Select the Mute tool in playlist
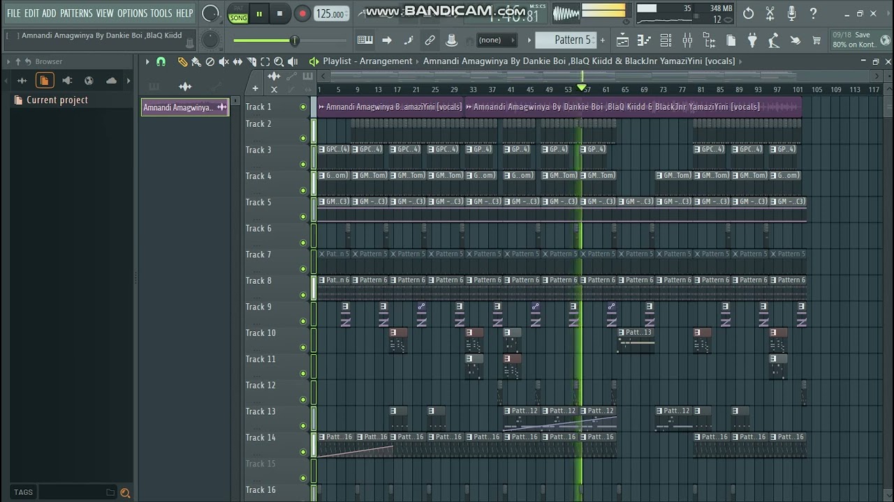 coord(223,61)
